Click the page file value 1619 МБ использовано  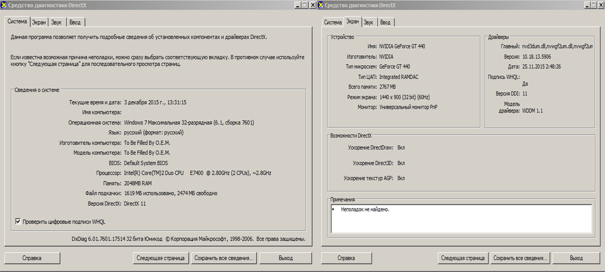pos(171,193)
